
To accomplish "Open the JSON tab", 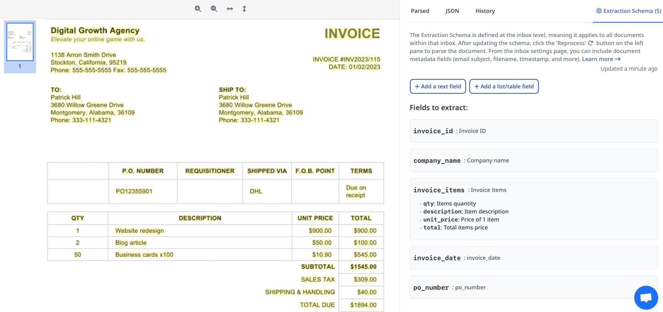I will pos(452,11).
